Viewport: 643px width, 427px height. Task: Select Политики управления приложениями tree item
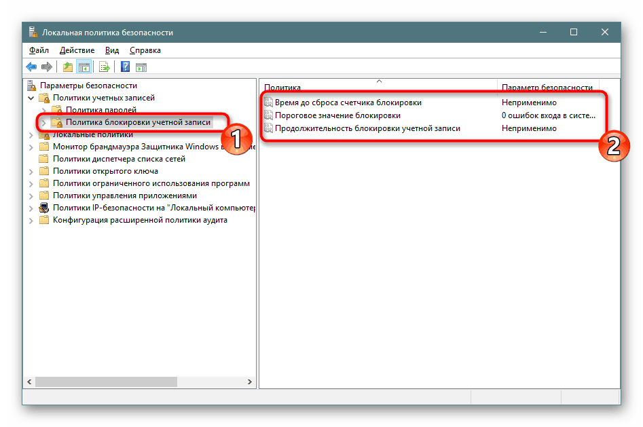tap(125, 196)
